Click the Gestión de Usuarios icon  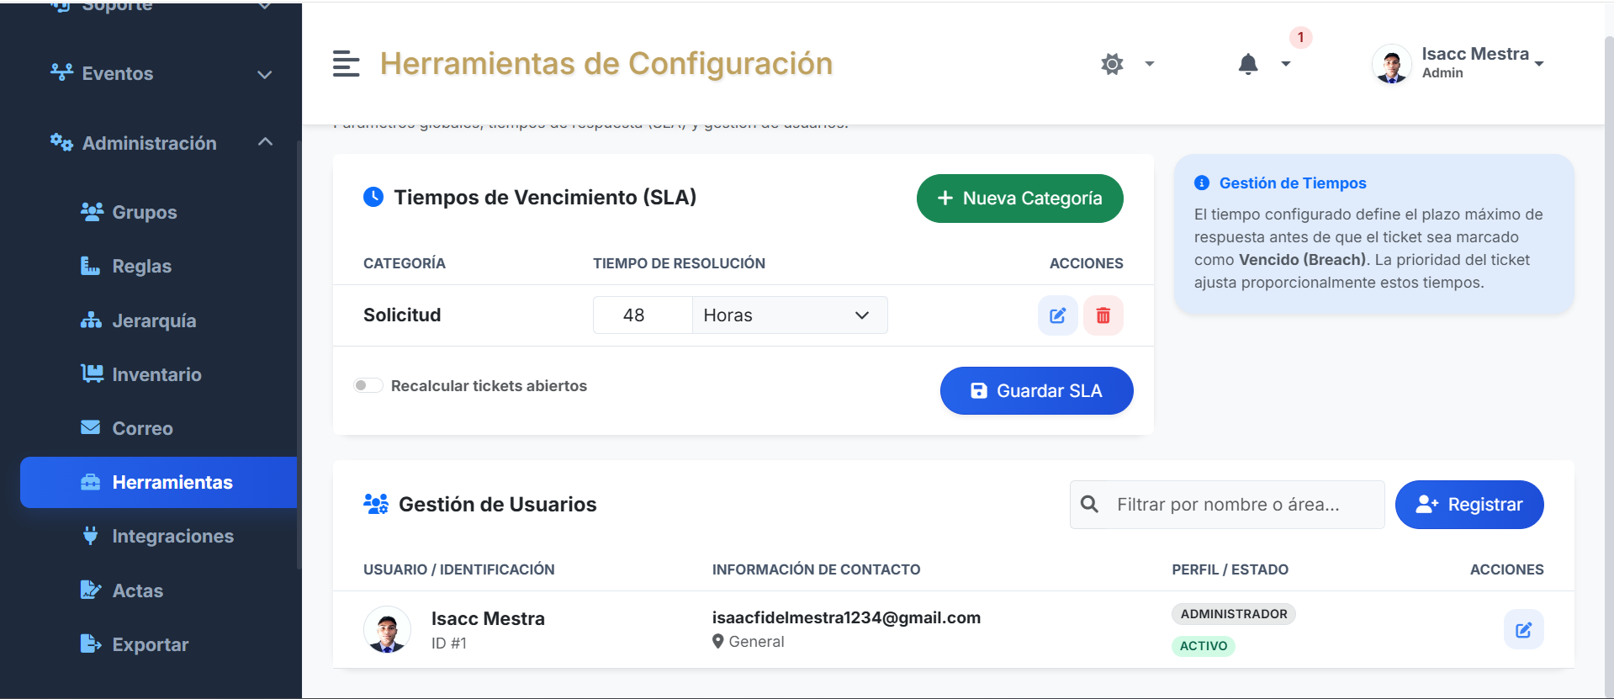click(376, 504)
